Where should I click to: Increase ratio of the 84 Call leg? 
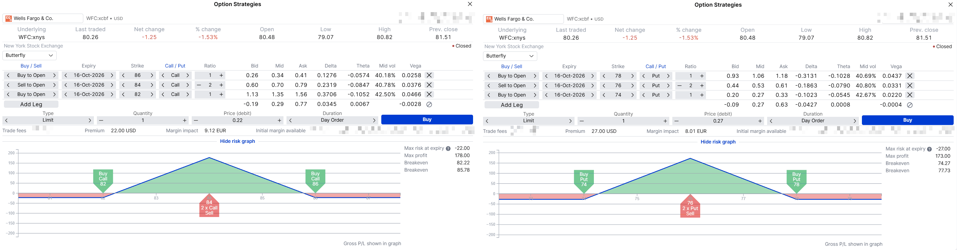click(221, 85)
